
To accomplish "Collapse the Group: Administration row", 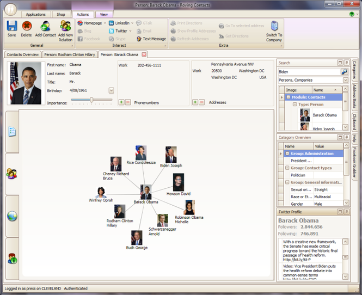I will coord(287,153).
